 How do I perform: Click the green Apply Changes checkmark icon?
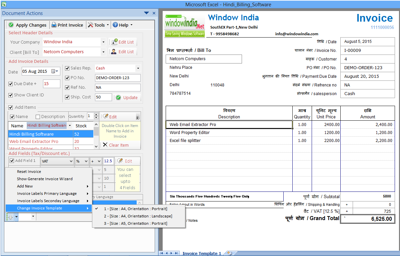click(11, 25)
